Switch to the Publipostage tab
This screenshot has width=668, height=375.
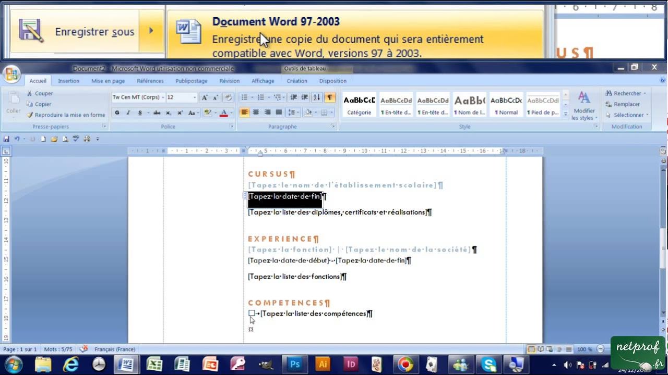[x=192, y=81]
